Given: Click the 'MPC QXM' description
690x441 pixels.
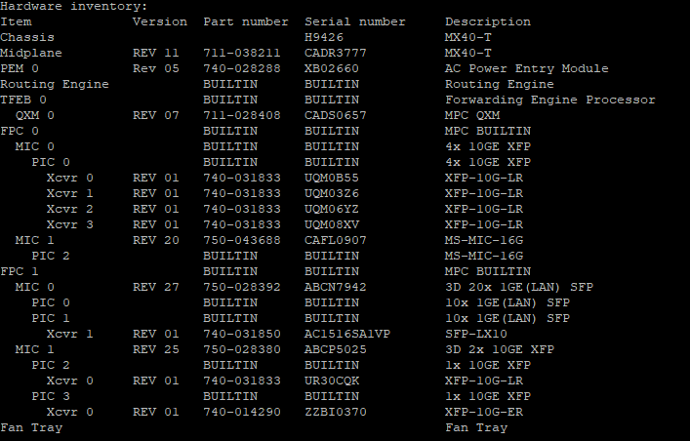Looking at the screenshot, I should click(472, 115).
